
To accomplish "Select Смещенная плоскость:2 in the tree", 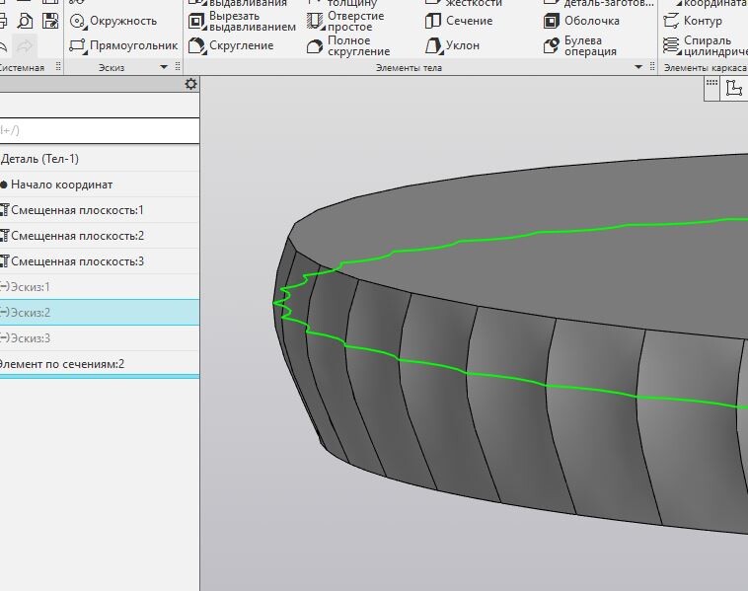I will click(x=77, y=236).
